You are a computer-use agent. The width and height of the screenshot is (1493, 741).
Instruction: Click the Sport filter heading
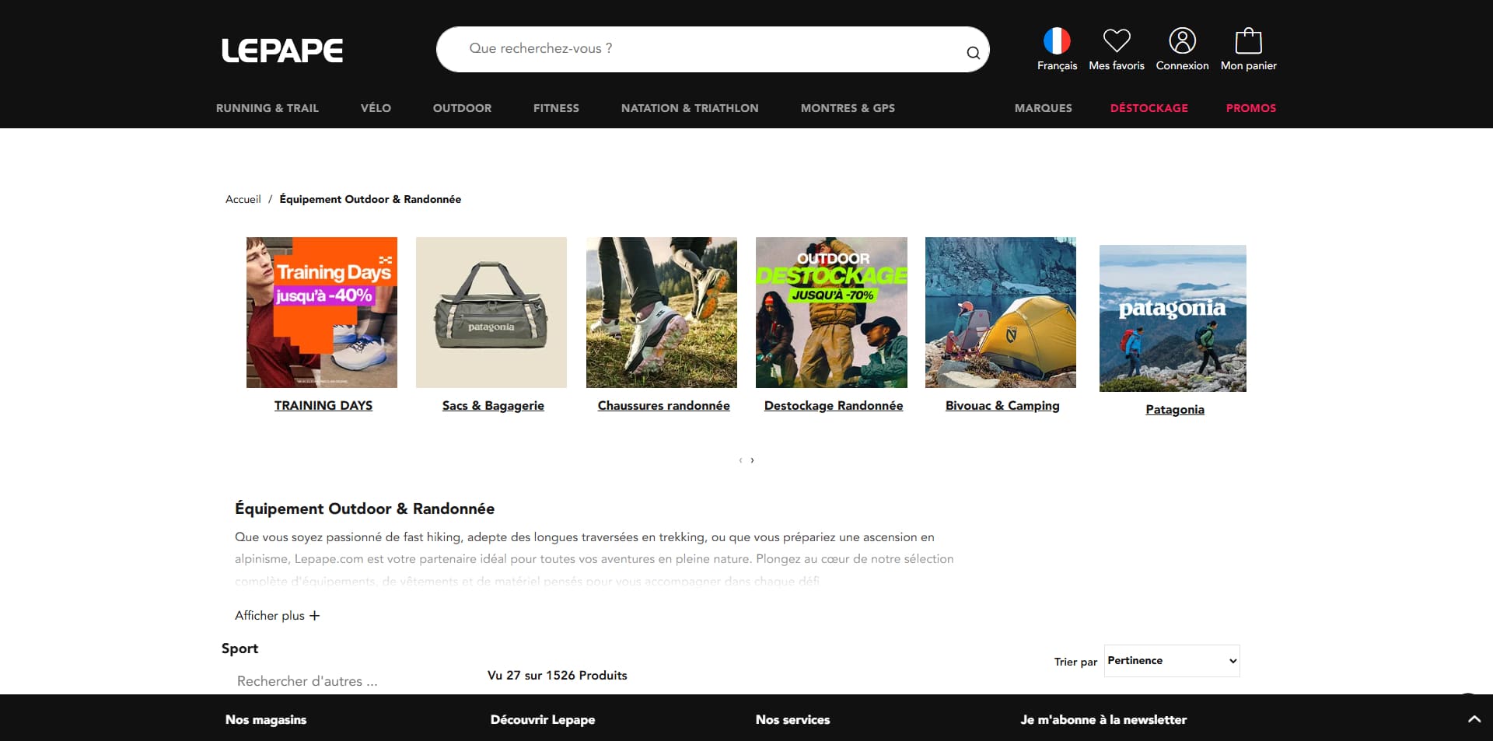(x=240, y=648)
